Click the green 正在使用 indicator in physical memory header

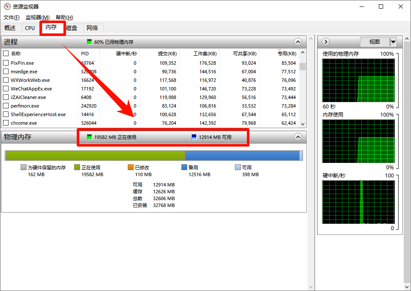[89, 137]
